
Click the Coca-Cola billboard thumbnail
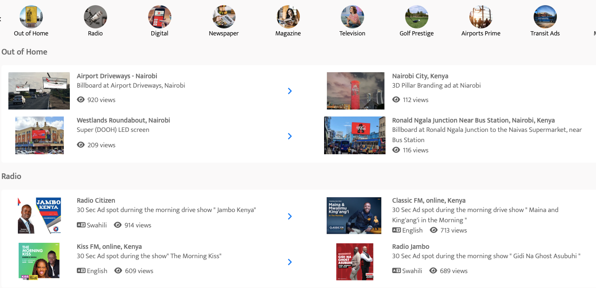coord(355,135)
